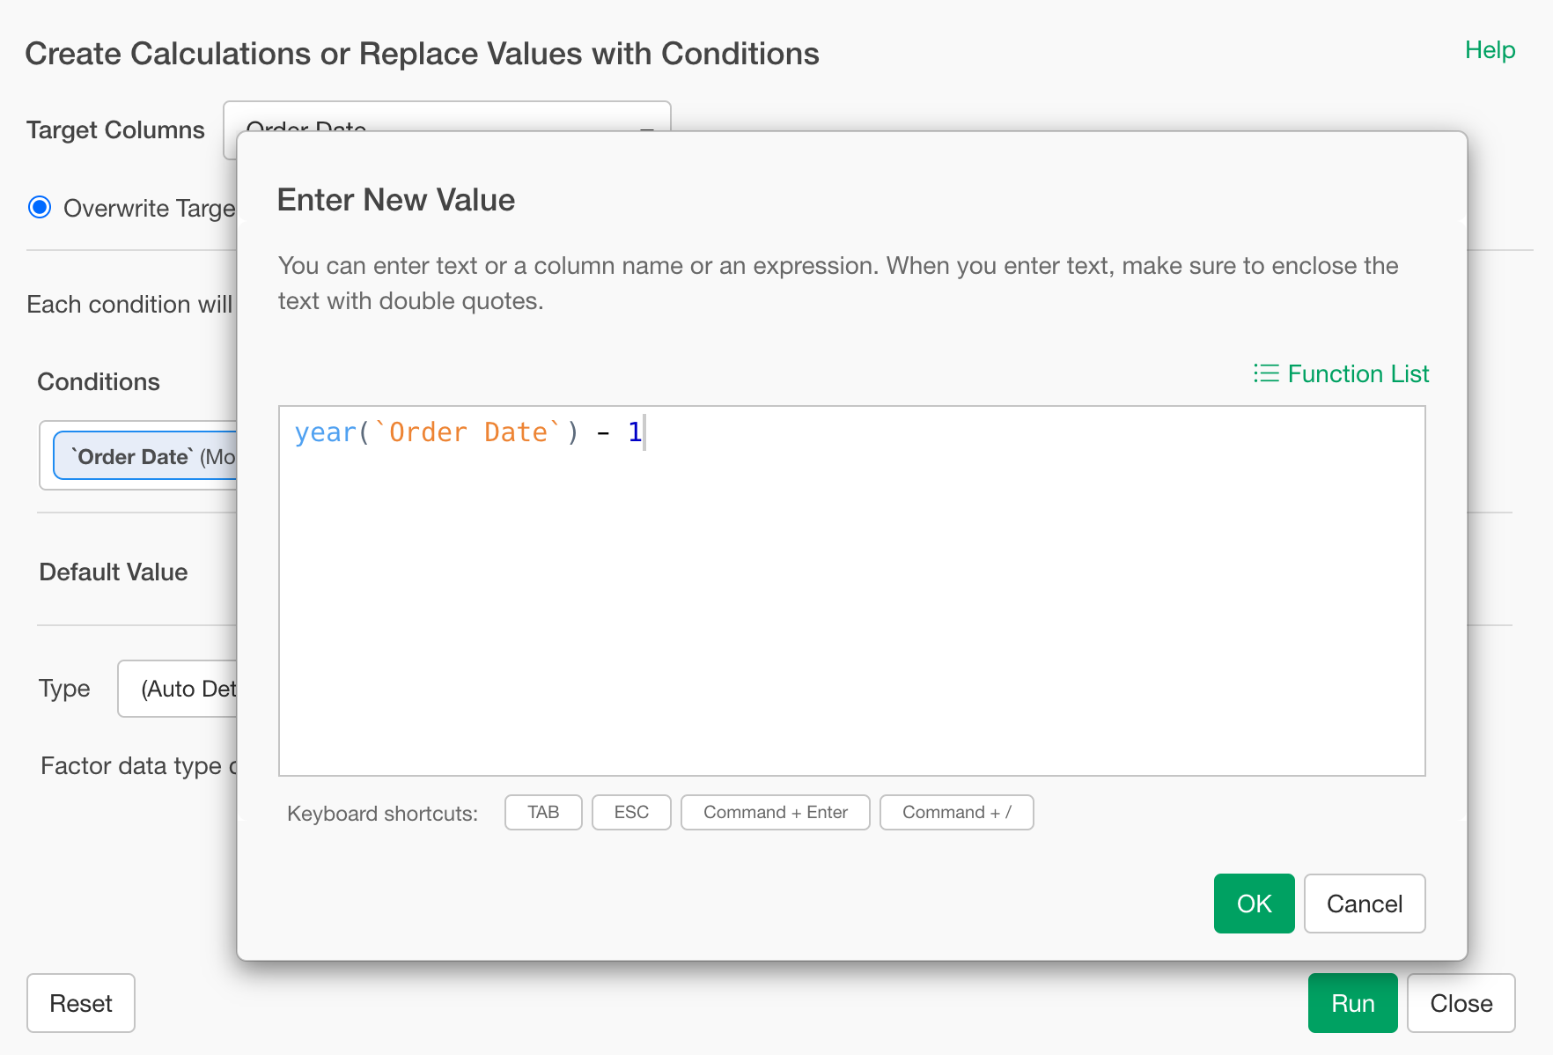The height and width of the screenshot is (1055, 1553).
Task: Click the Close button beside Run
Action: (x=1461, y=1003)
